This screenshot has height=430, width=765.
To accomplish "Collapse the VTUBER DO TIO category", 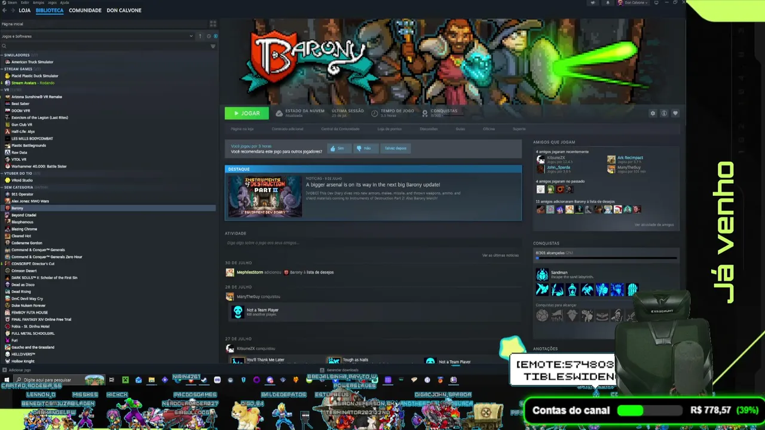I will pos(2,173).
